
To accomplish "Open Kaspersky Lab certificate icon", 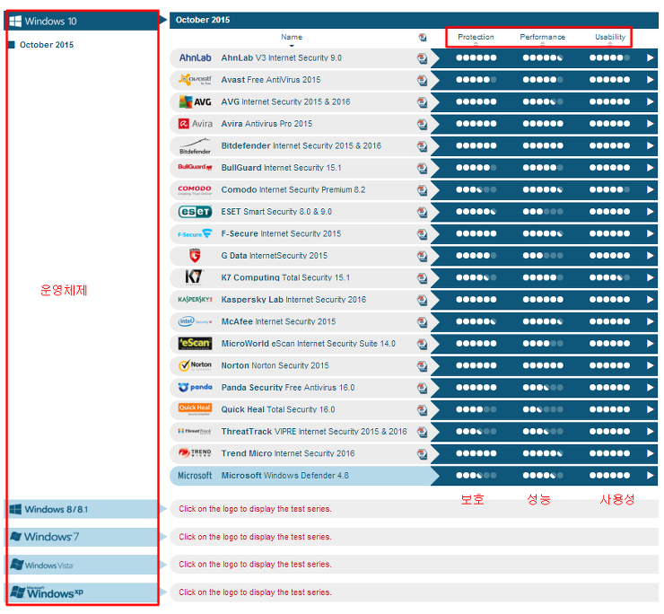I will pos(422,300).
